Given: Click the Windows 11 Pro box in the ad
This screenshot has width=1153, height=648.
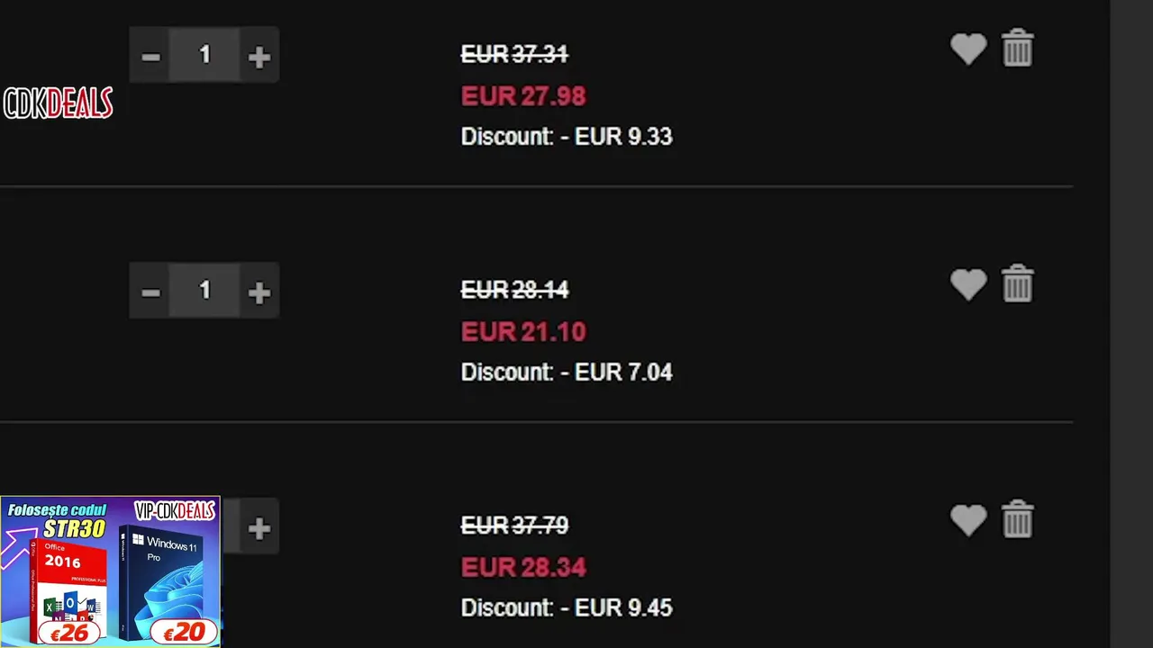Looking at the screenshot, I should (164, 576).
